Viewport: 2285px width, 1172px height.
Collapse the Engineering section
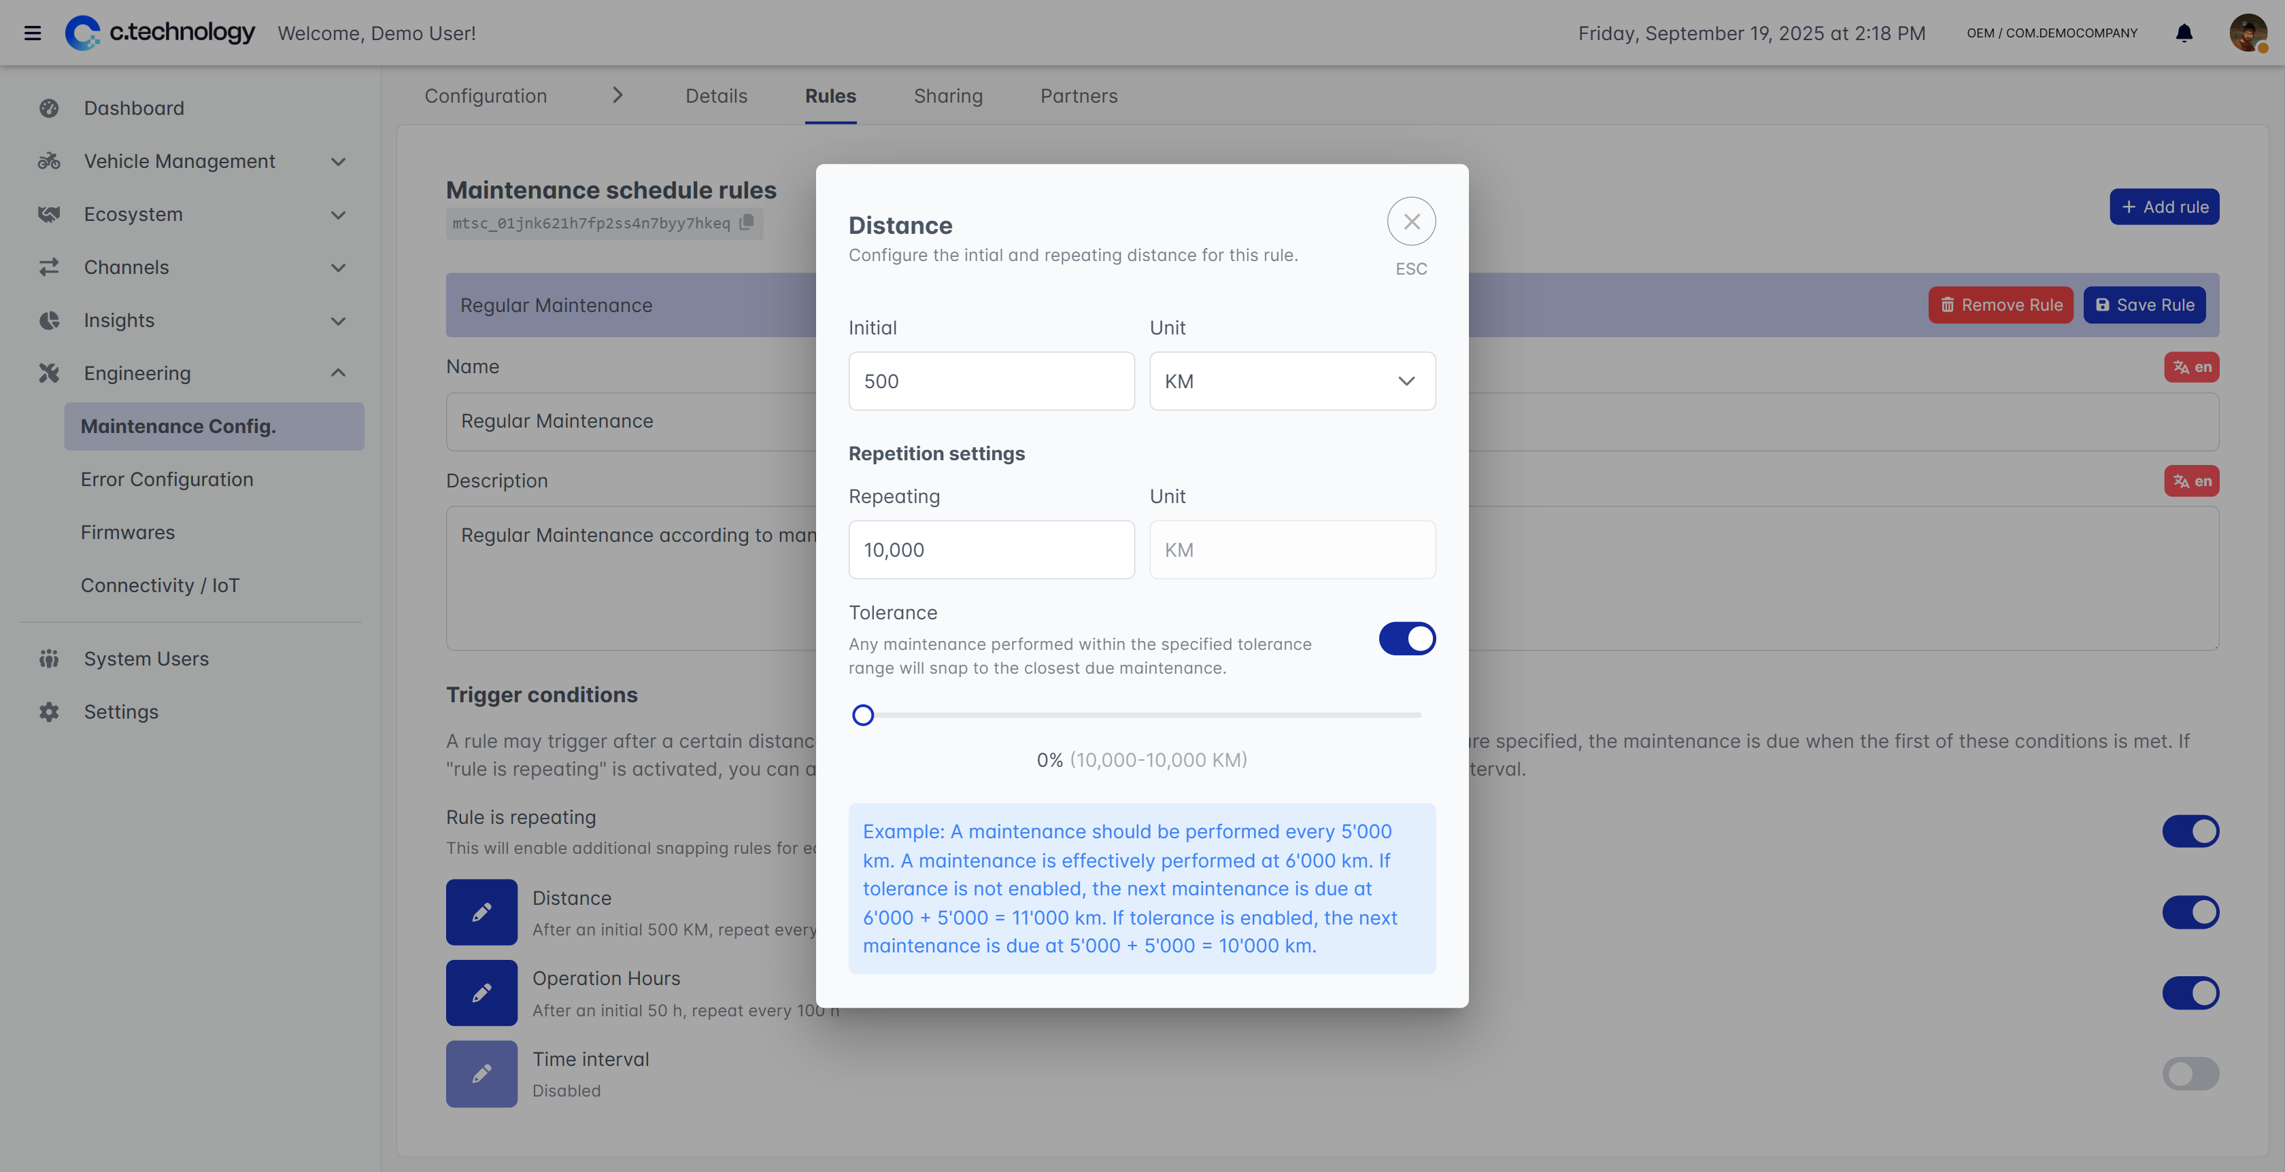[x=338, y=373]
